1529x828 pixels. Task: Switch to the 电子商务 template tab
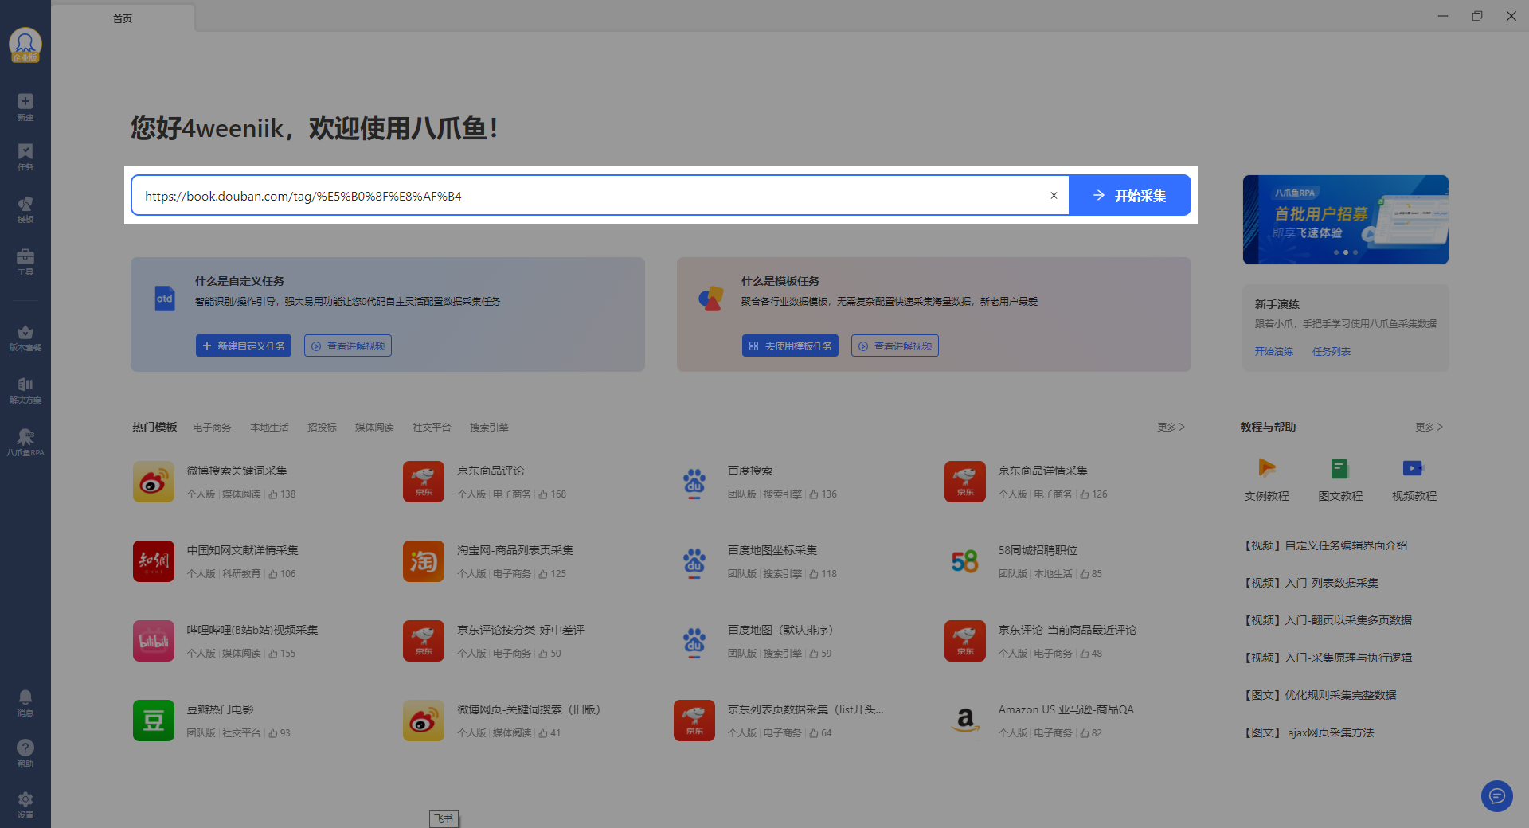212,428
